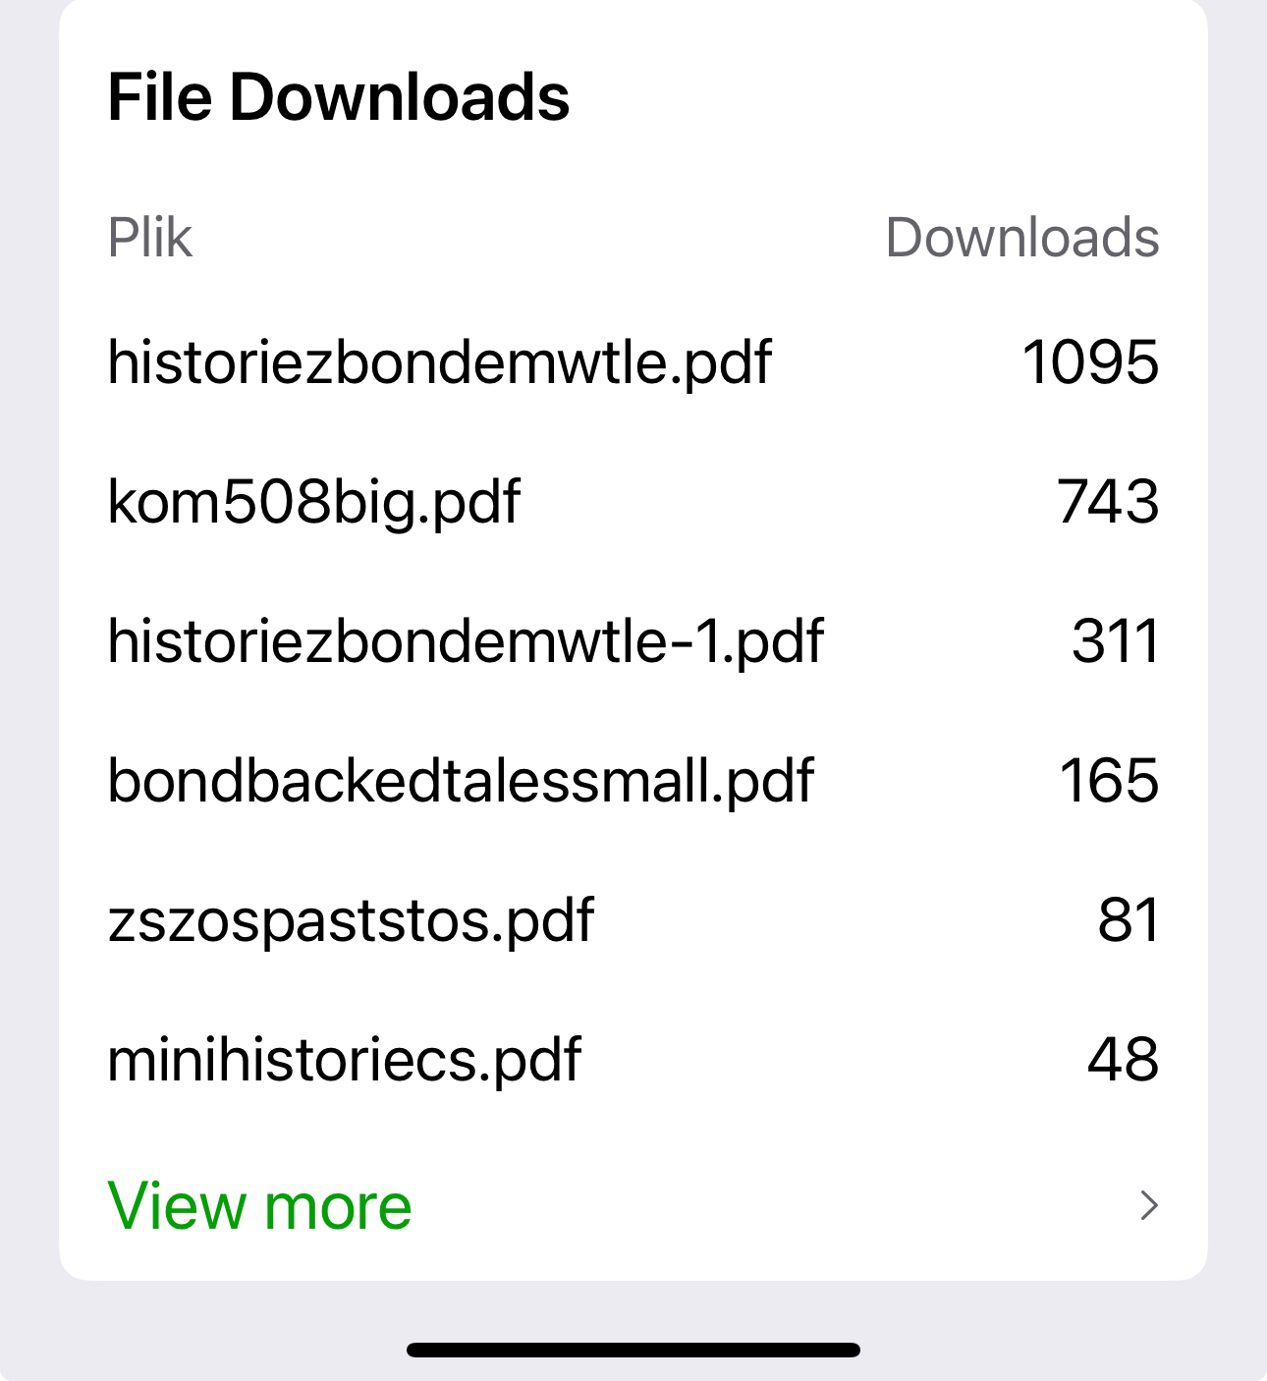
Task: Open the View more link
Action: coord(259,1205)
